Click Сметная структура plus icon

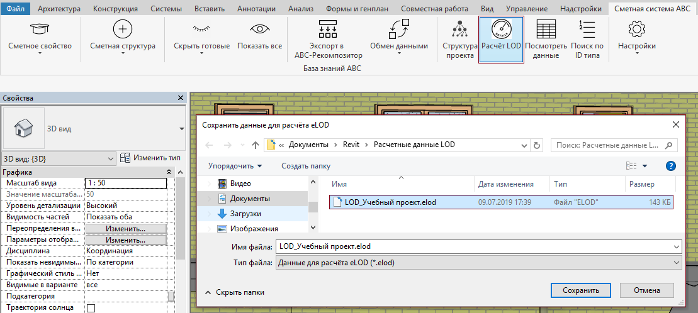click(123, 29)
